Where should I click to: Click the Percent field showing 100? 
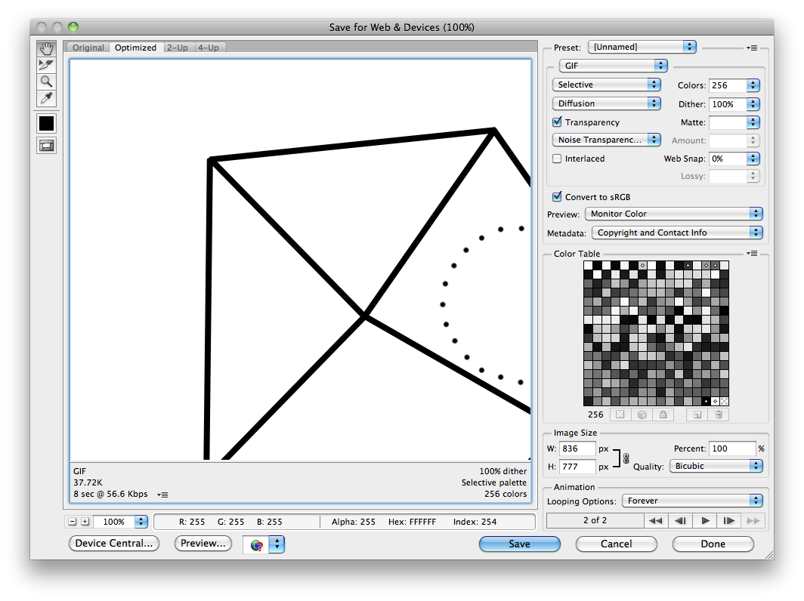click(x=732, y=448)
